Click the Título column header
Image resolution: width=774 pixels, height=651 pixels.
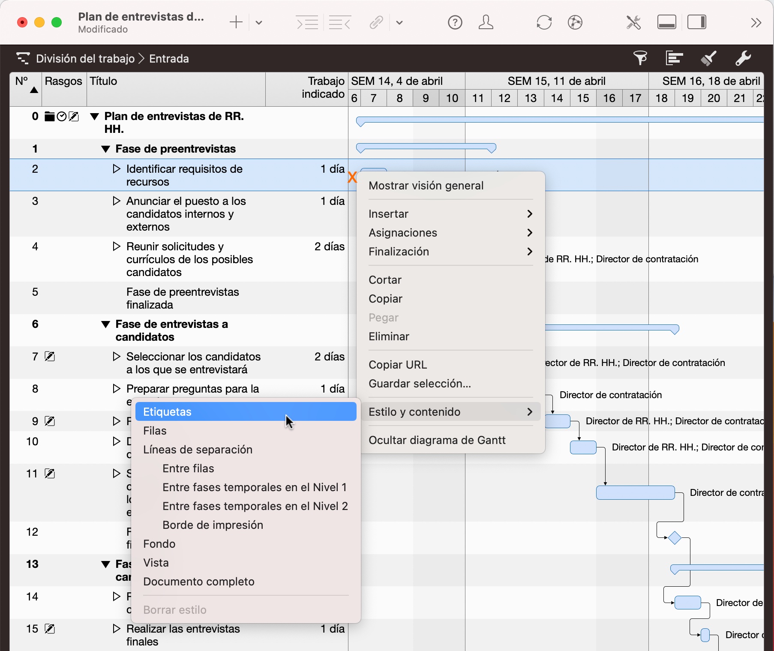point(103,81)
